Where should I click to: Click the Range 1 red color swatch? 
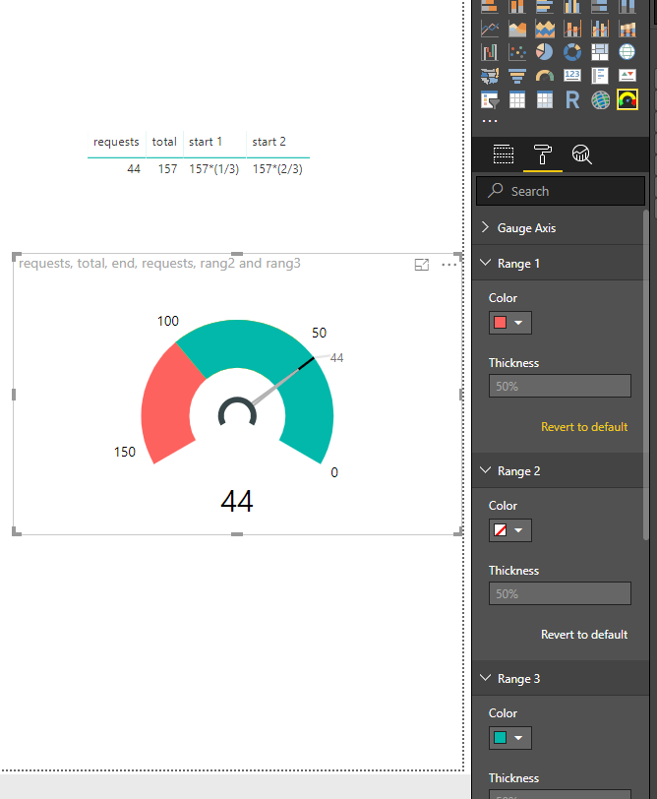(501, 323)
